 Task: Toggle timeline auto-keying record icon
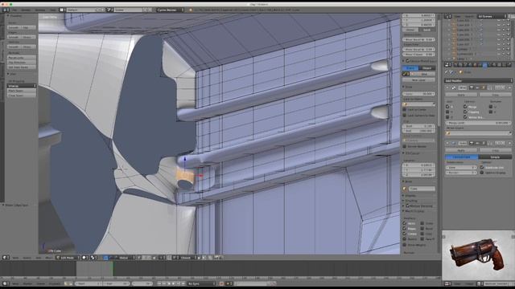coord(221,283)
